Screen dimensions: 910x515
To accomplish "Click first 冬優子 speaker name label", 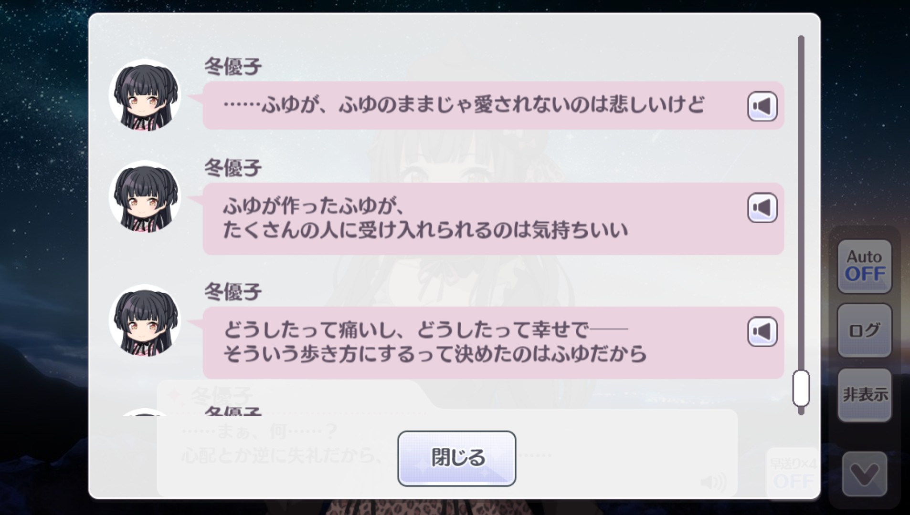I will 233,66.
